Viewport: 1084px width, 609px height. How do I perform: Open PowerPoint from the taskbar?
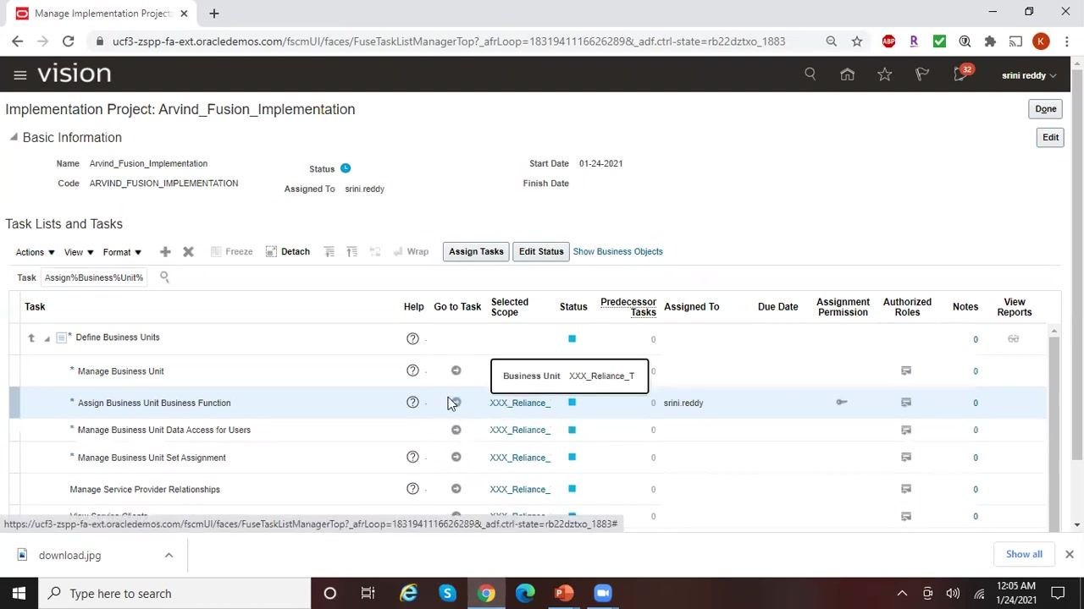563,593
